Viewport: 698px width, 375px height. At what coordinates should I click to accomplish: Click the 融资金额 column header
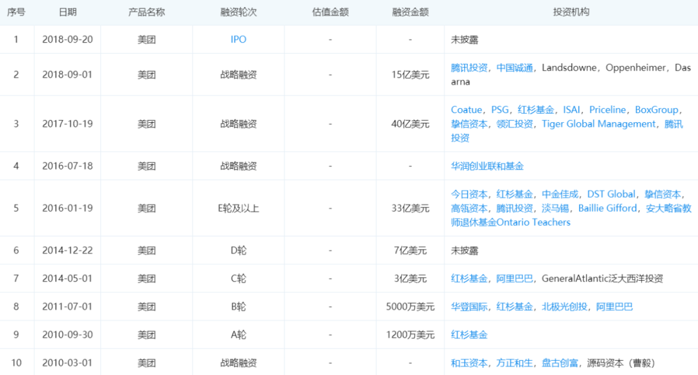[410, 12]
